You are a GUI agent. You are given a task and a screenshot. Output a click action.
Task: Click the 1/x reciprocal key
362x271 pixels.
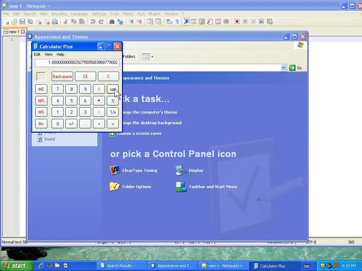coord(113,112)
